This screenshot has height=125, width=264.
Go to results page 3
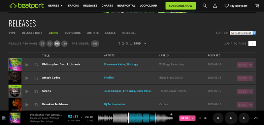127,44
